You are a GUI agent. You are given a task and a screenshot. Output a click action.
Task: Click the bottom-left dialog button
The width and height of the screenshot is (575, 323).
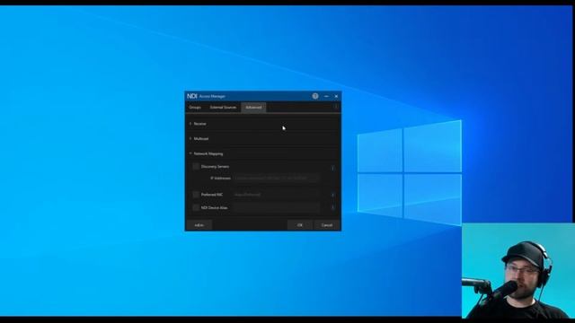(x=199, y=225)
